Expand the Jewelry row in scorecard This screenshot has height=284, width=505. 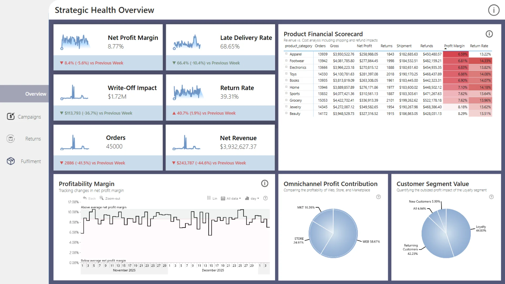coord(286,107)
